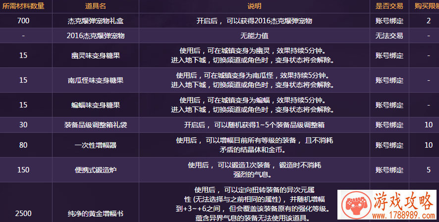Click 账号绑定 in the 便携式锻造炉 row

pos(389,170)
